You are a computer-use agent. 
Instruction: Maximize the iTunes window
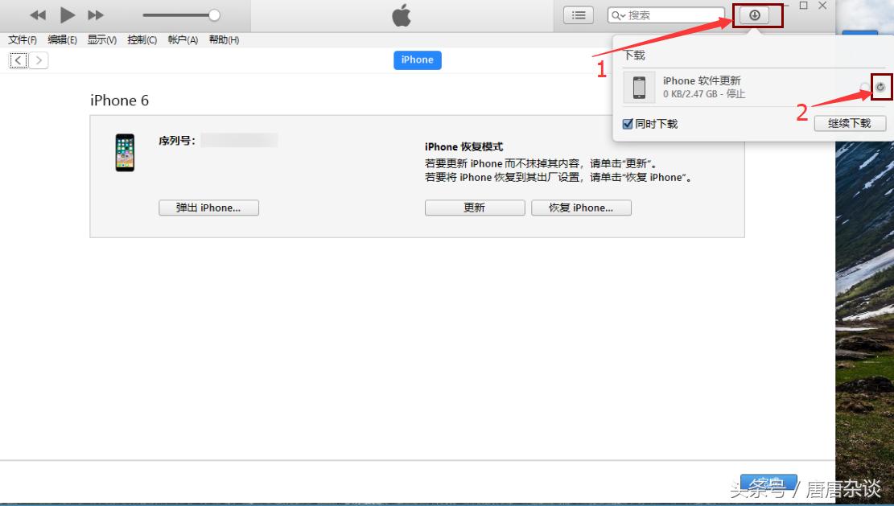click(803, 6)
